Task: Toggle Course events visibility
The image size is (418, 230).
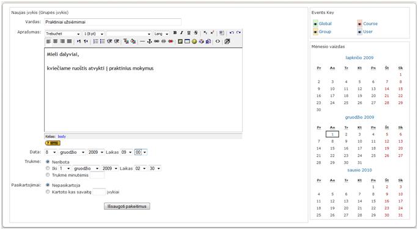Action: click(x=359, y=24)
